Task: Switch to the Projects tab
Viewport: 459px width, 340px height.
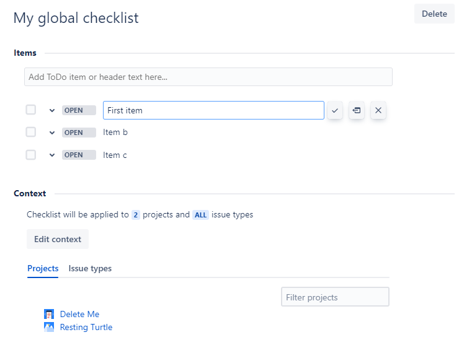Action: pos(43,268)
